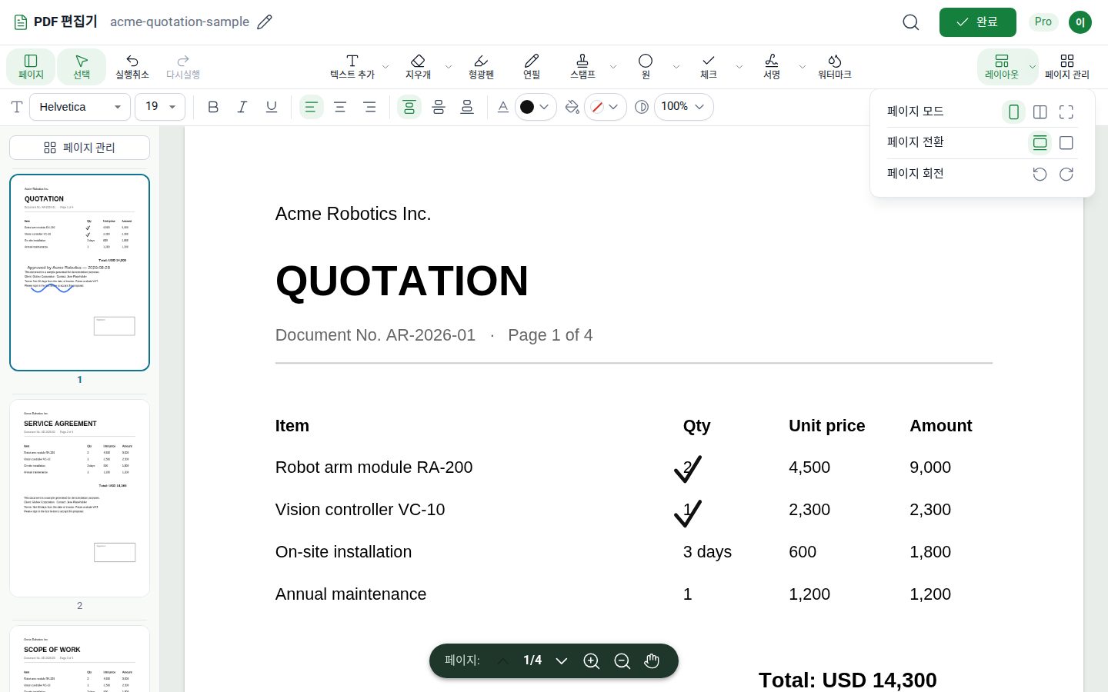Click the opacity circle icon

[642, 107]
